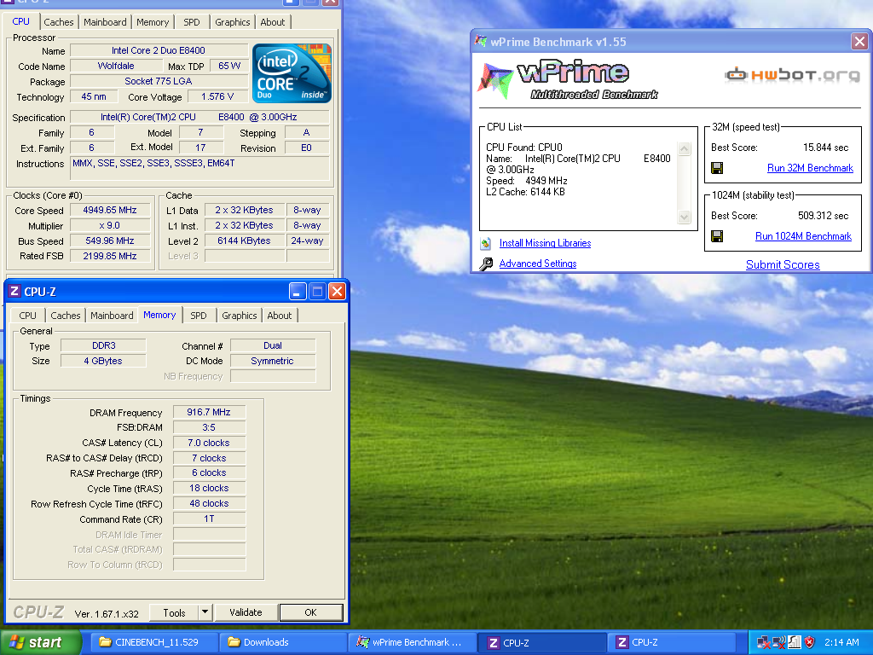Click the Memory Type DDR3 value
Image resolution: width=873 pixels, height=655 pixels.
pos(103,345)
